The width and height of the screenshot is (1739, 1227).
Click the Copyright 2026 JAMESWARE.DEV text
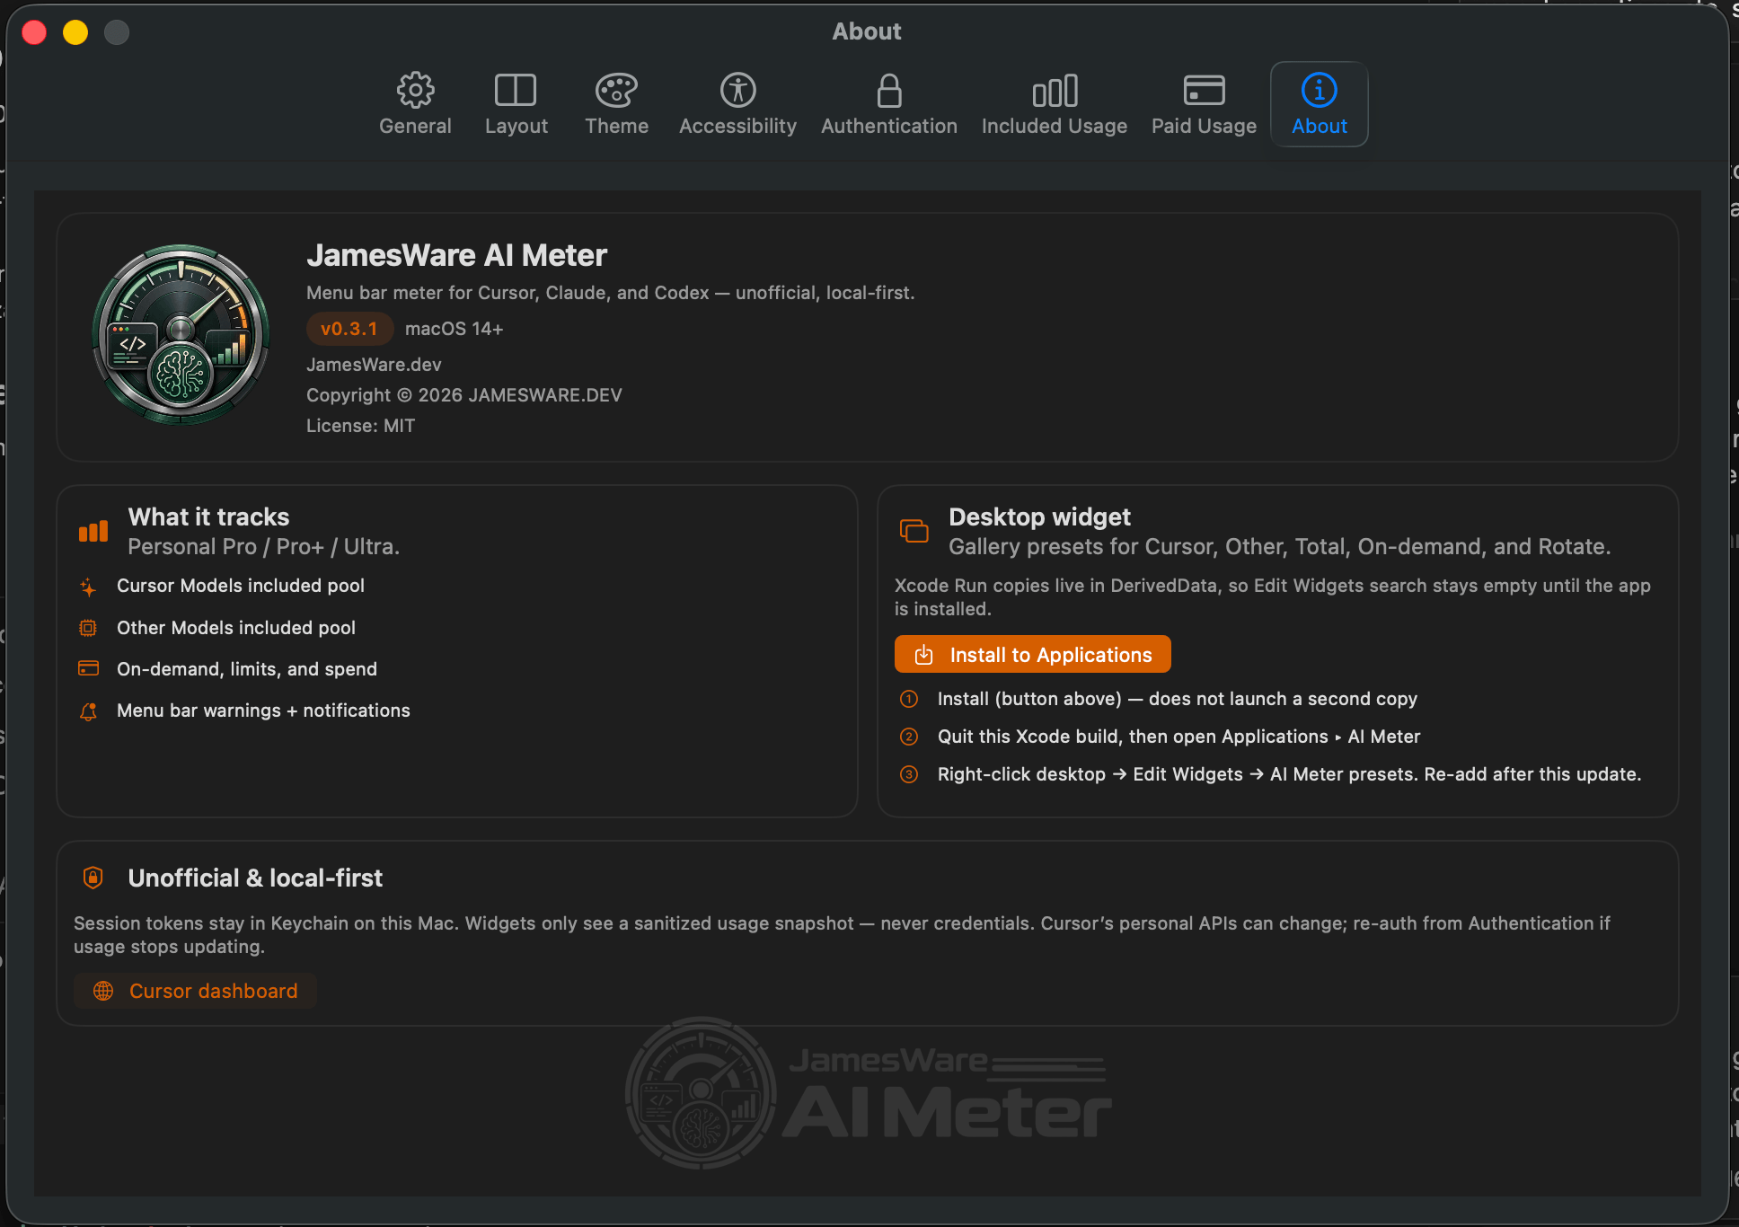click(463, 395)
